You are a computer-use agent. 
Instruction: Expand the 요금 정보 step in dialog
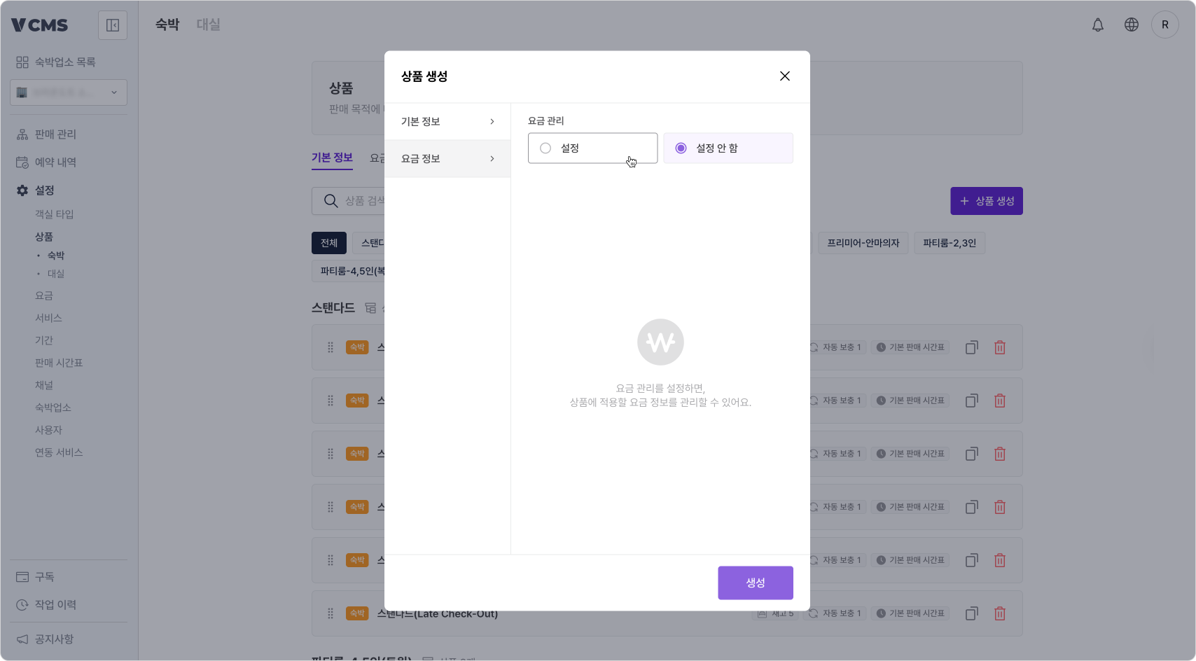[x=447, y=158]
